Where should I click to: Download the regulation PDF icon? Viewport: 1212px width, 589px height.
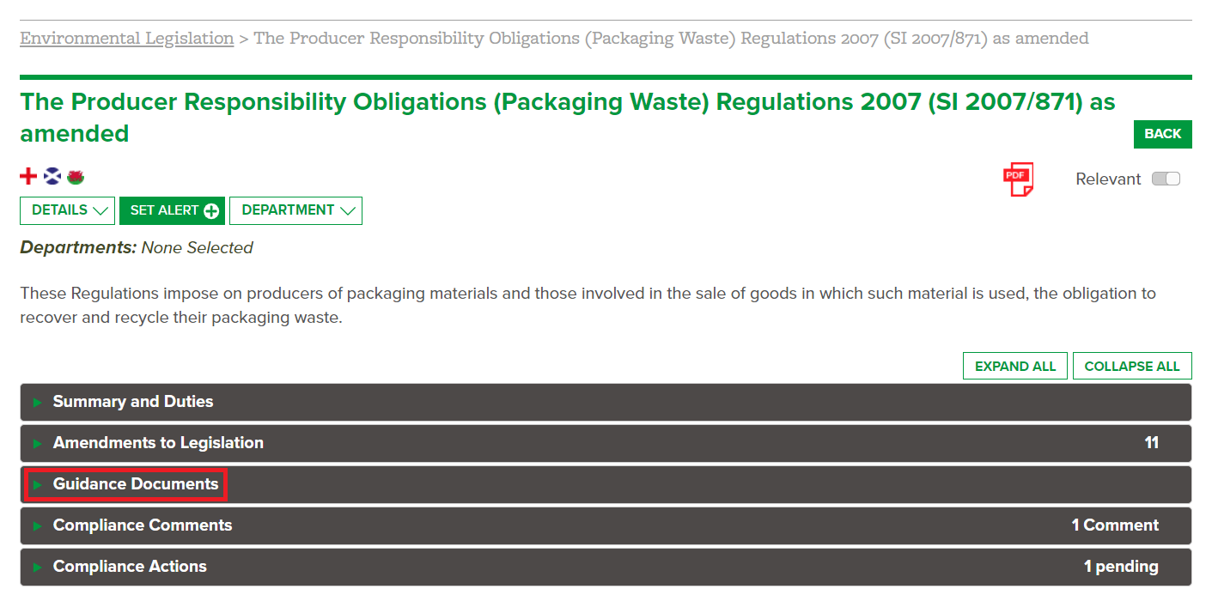(1018, 179)
